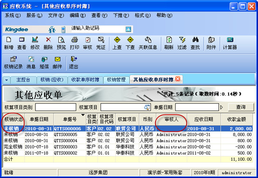Click the 邮件 (Mail) envelope icon
Image resolution: width=258 pixels, height=178 pixels.
coord(57,59)
